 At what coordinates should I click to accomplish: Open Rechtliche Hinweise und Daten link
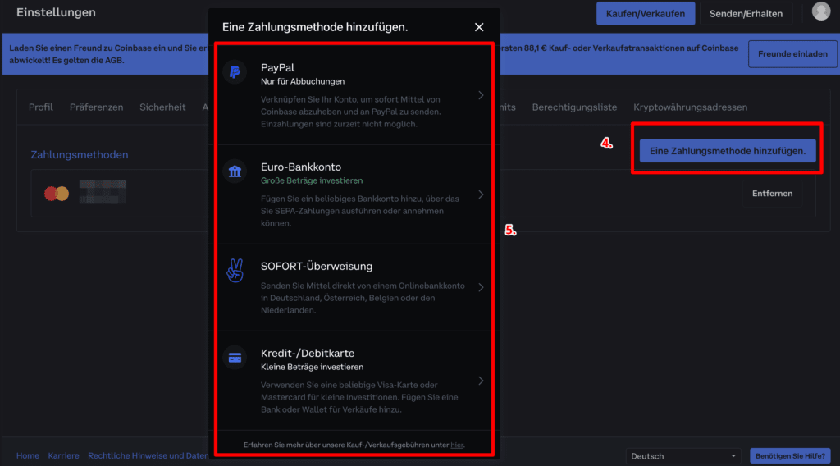(148, 455)
